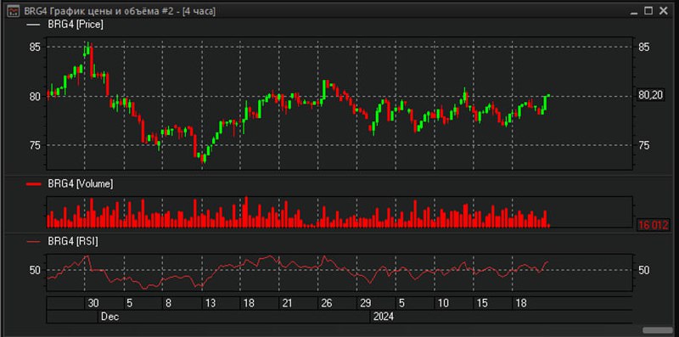The height and width of the screenshot is (337, 679).
Task: Click the date marker 21 on time axis
Action: coord(288,303)
